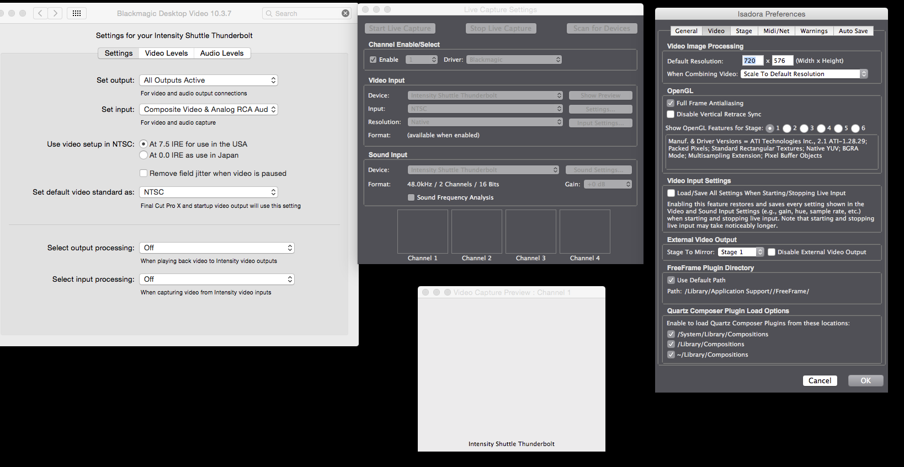The width and height of the screenshot is (904, 467).
Task: Enable Disable Vertical Retrace Sync checkbox
Action: click(x=671, y=114)
